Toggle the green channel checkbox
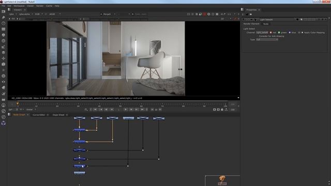 (x=279, y=33)
